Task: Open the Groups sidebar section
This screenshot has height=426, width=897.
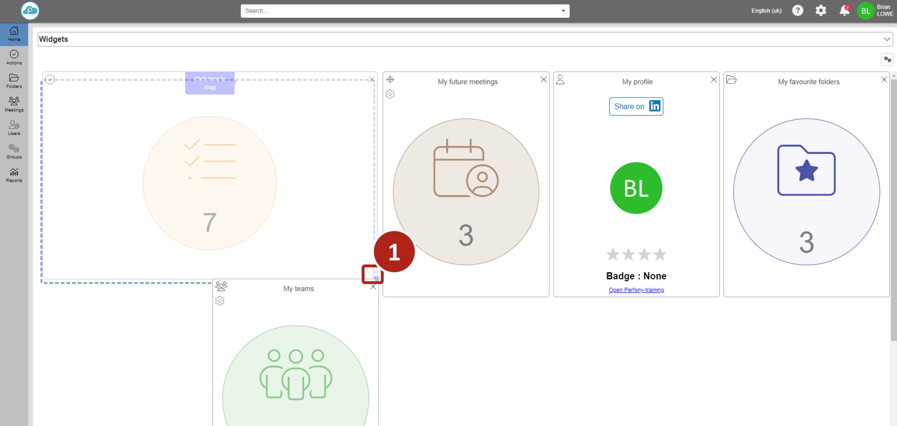Action: click(14, 151)
